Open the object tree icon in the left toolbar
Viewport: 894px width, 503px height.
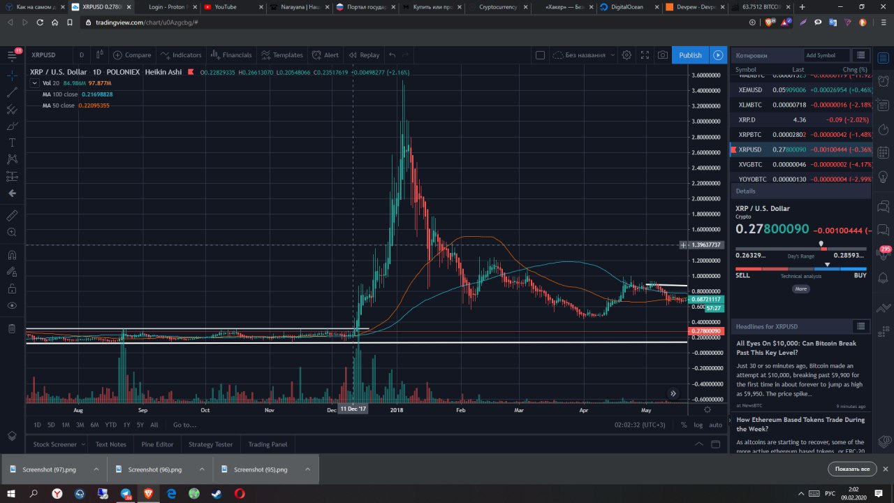[12, 435]
